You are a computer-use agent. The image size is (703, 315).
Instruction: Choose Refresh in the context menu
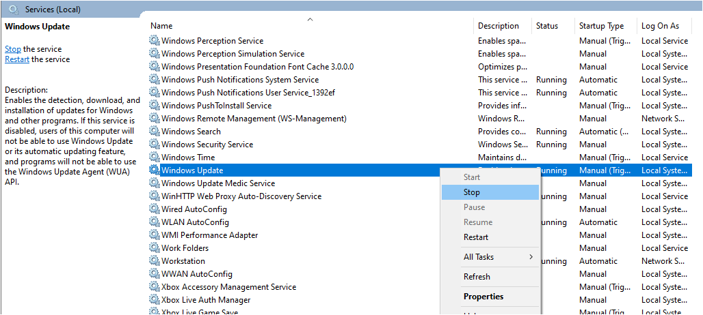coord(490,277)
